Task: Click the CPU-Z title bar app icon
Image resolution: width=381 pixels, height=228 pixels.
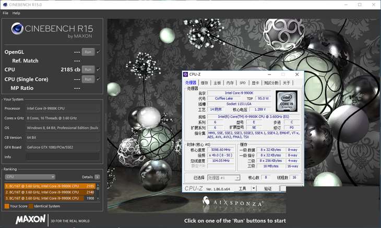Action: click(x=186, y=74)
